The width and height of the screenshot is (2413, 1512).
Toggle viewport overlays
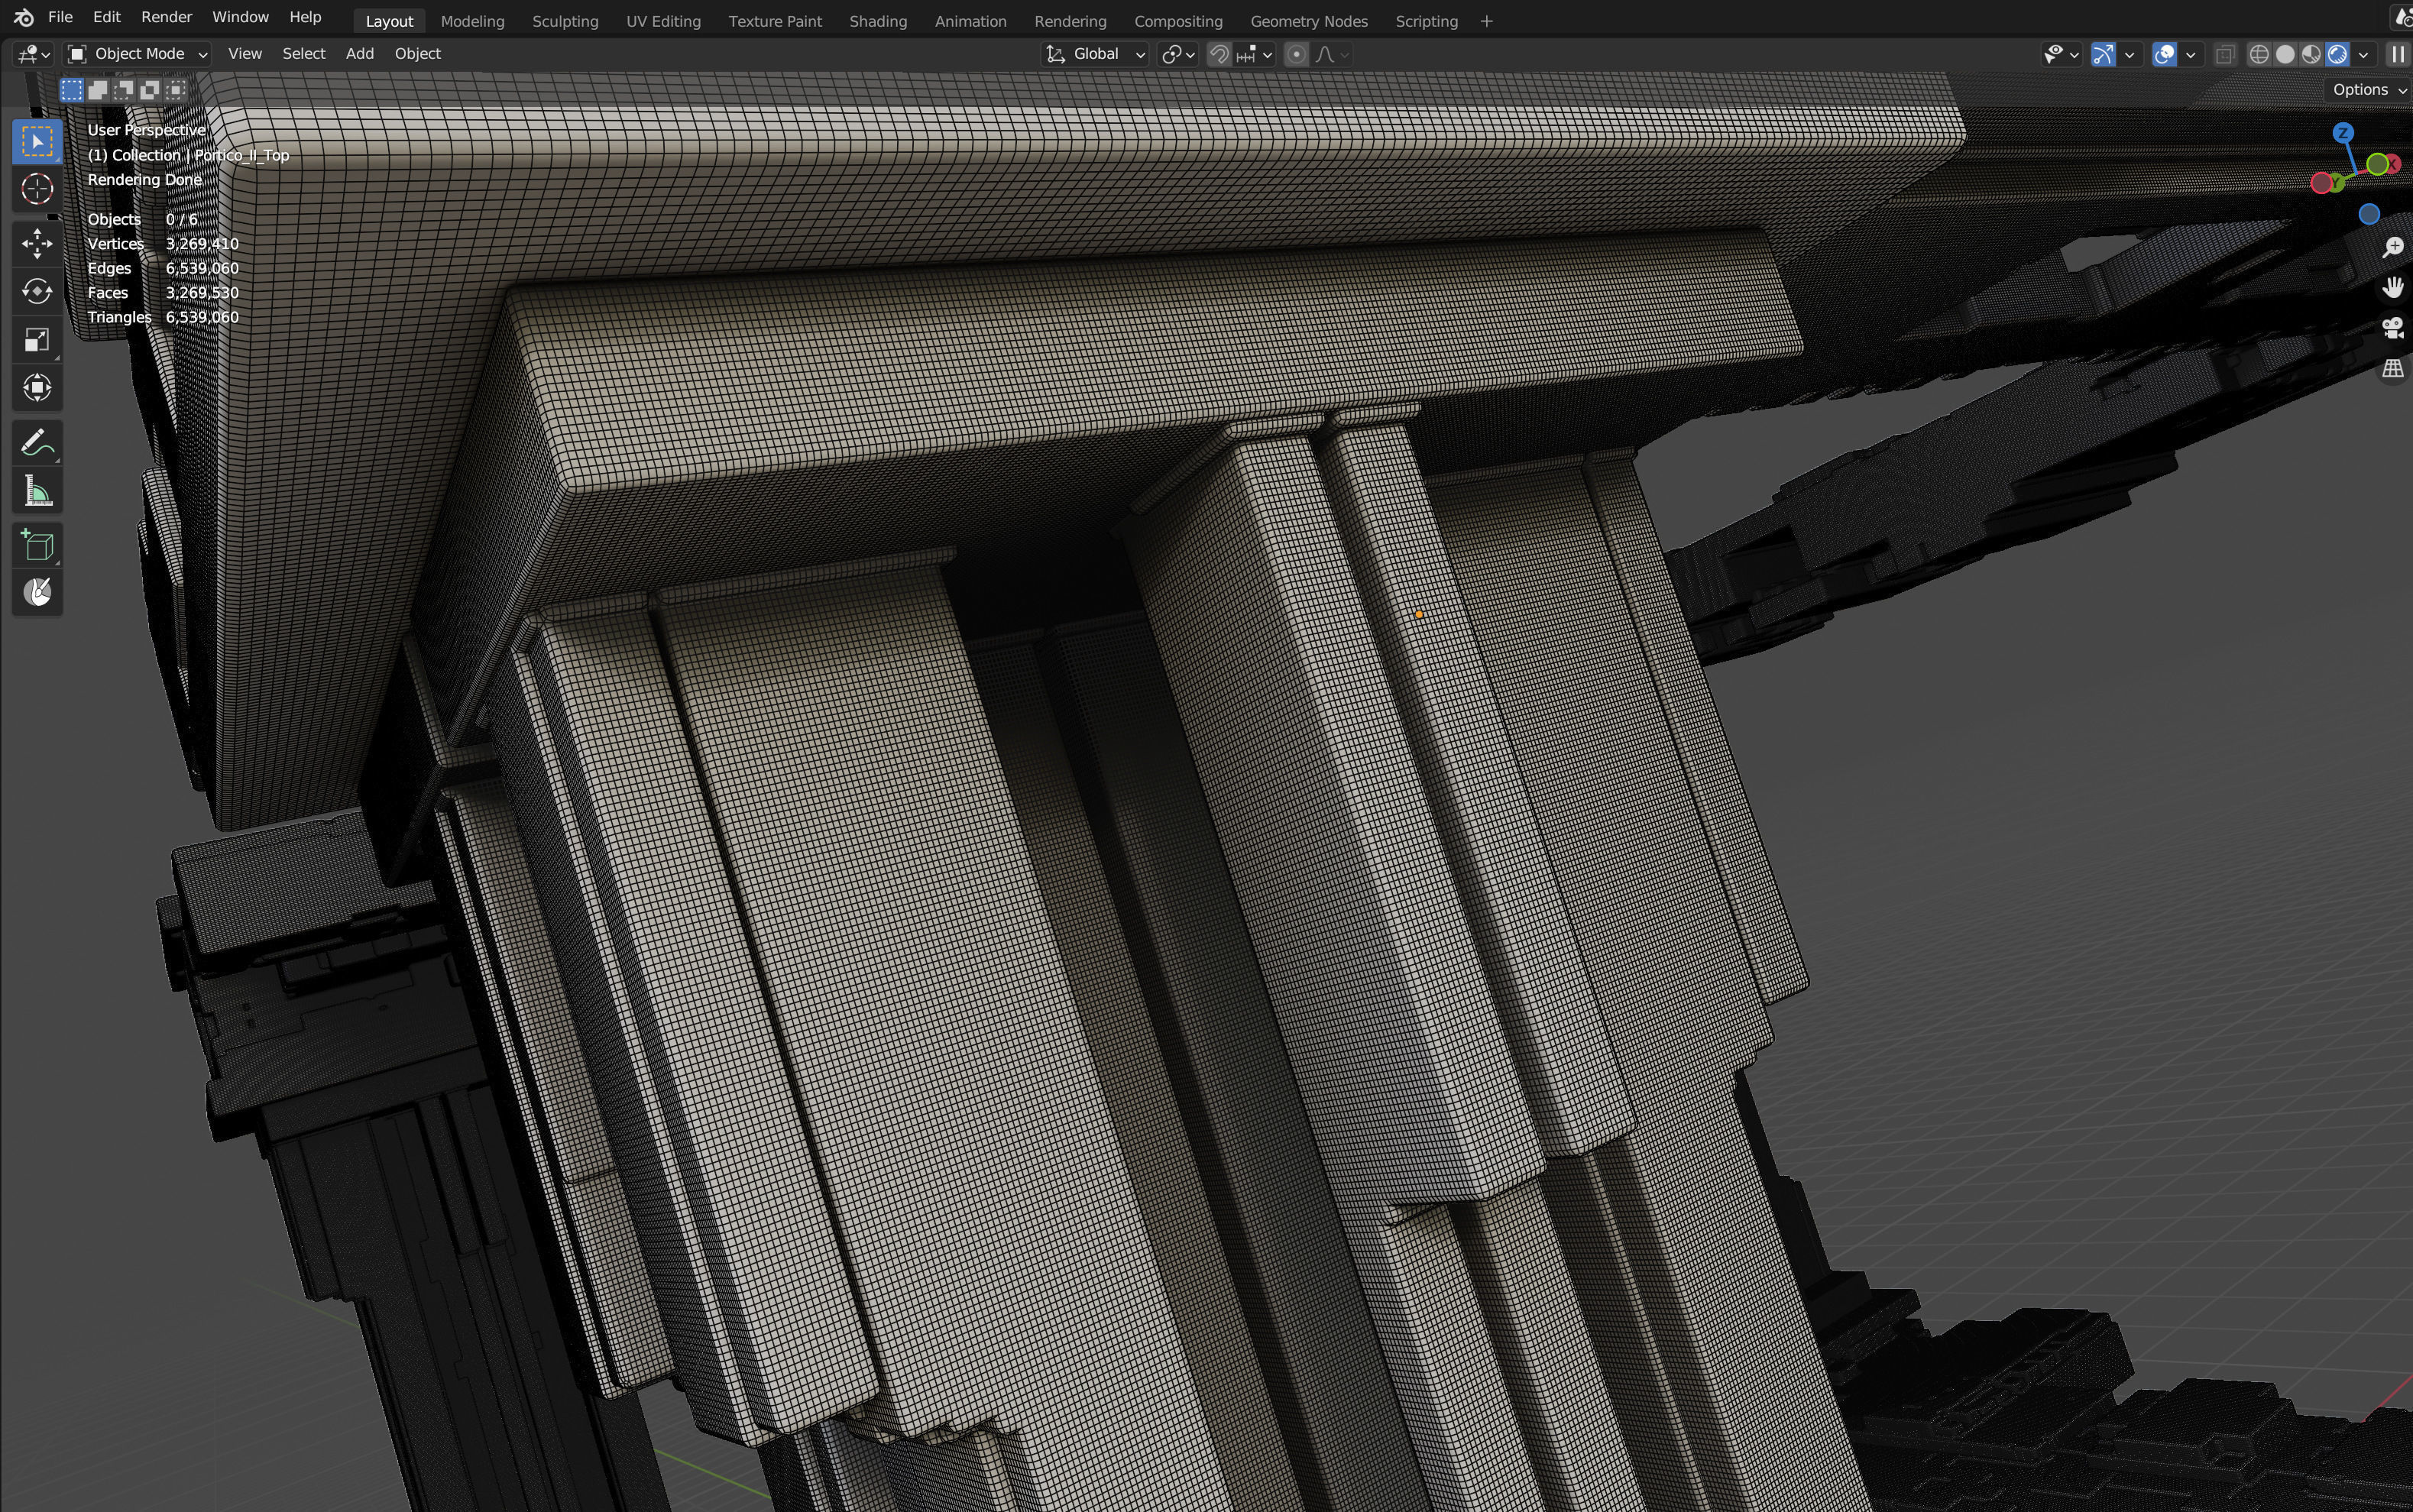point(2165,54)
